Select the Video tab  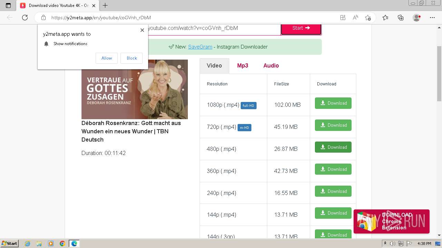click(214, 66)
